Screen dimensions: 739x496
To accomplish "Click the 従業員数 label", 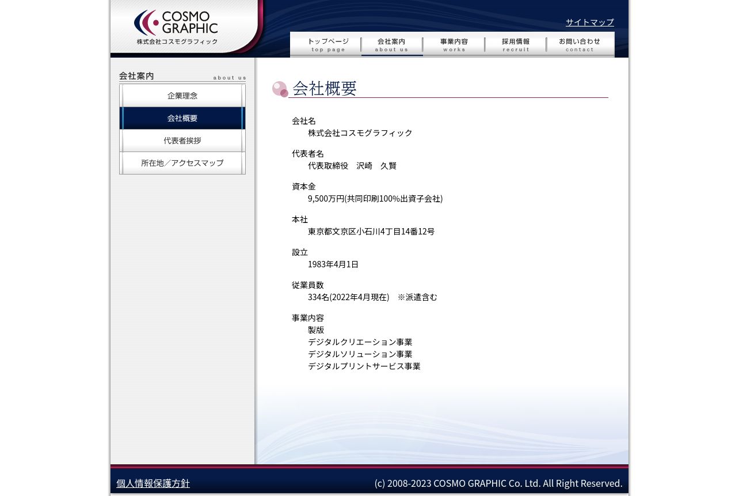I will [308, 285].
